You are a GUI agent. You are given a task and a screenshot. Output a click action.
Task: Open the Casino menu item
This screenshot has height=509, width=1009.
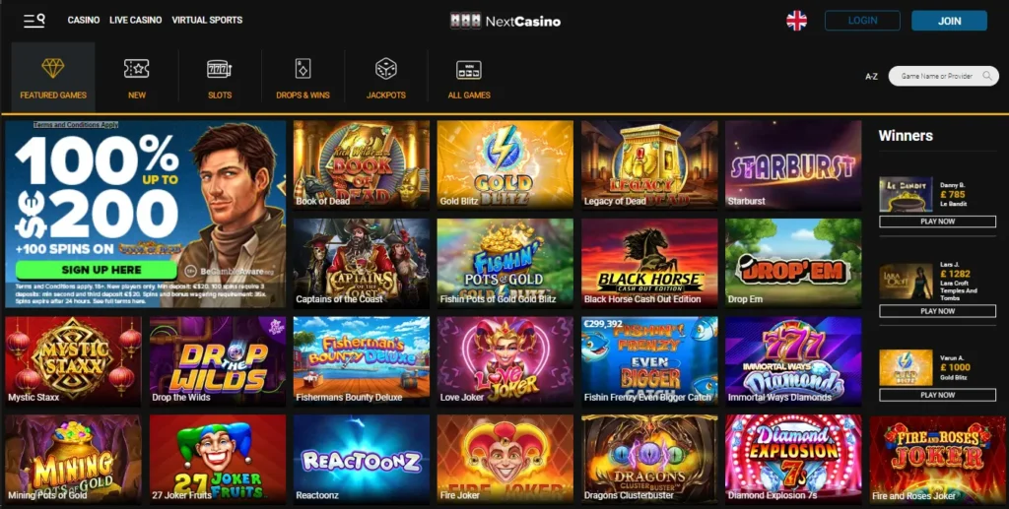tap(84, 20)
